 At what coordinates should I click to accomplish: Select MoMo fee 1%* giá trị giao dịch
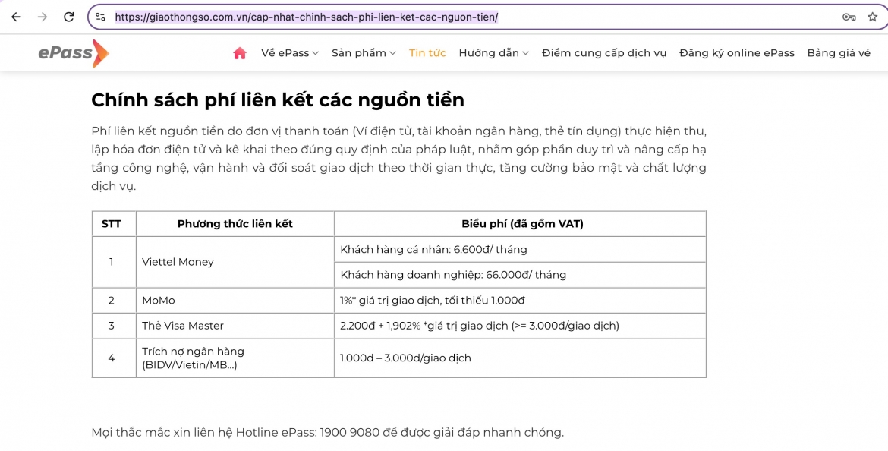pos(521,301)
